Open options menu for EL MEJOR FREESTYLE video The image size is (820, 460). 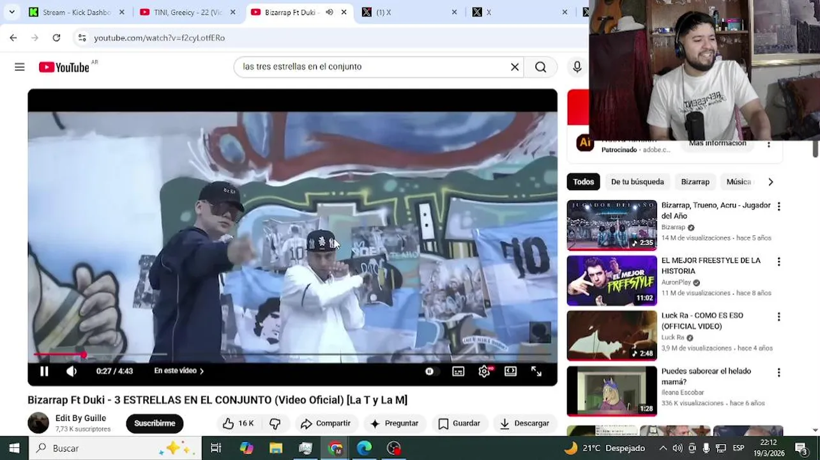tap(778, 261)
